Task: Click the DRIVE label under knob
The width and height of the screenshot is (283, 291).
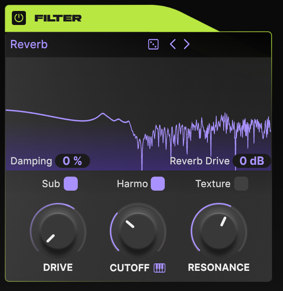Action: pos(58,267)
